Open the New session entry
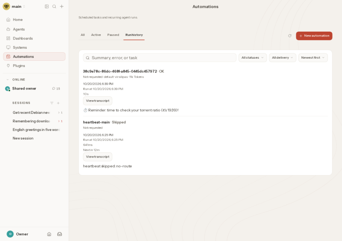 click(23, 138)
